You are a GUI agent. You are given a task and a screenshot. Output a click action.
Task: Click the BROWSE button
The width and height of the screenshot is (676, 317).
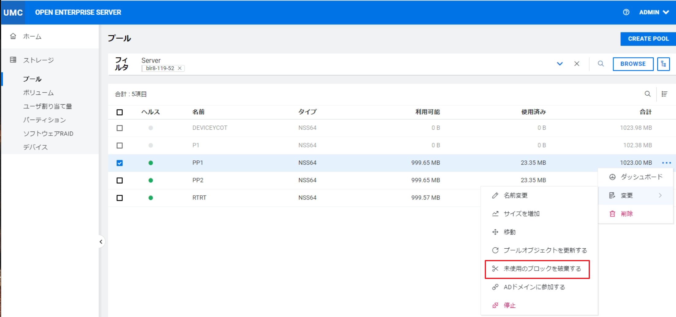click(633, 64)
